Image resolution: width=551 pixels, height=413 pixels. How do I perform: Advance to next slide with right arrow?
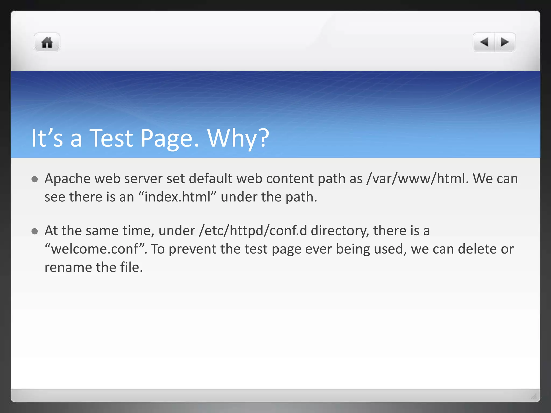(x=505, y=42)
